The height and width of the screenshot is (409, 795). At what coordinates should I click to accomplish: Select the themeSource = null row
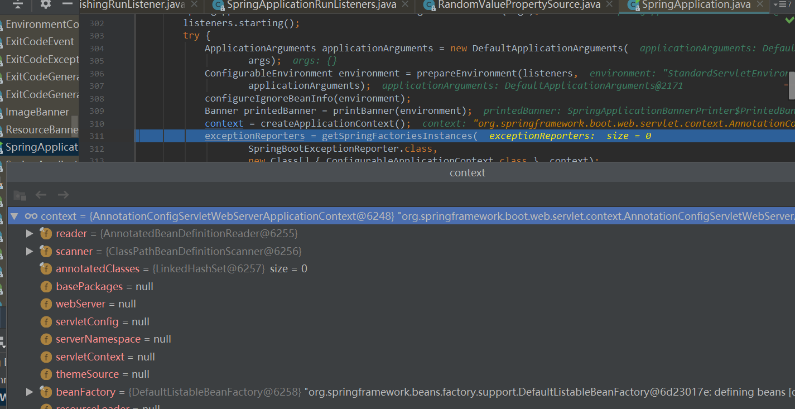point(401,374)
